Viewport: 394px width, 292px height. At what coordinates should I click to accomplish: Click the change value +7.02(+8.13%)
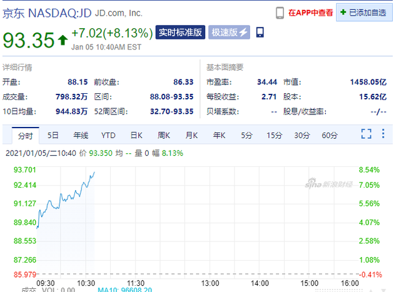[x=112, y=33]
